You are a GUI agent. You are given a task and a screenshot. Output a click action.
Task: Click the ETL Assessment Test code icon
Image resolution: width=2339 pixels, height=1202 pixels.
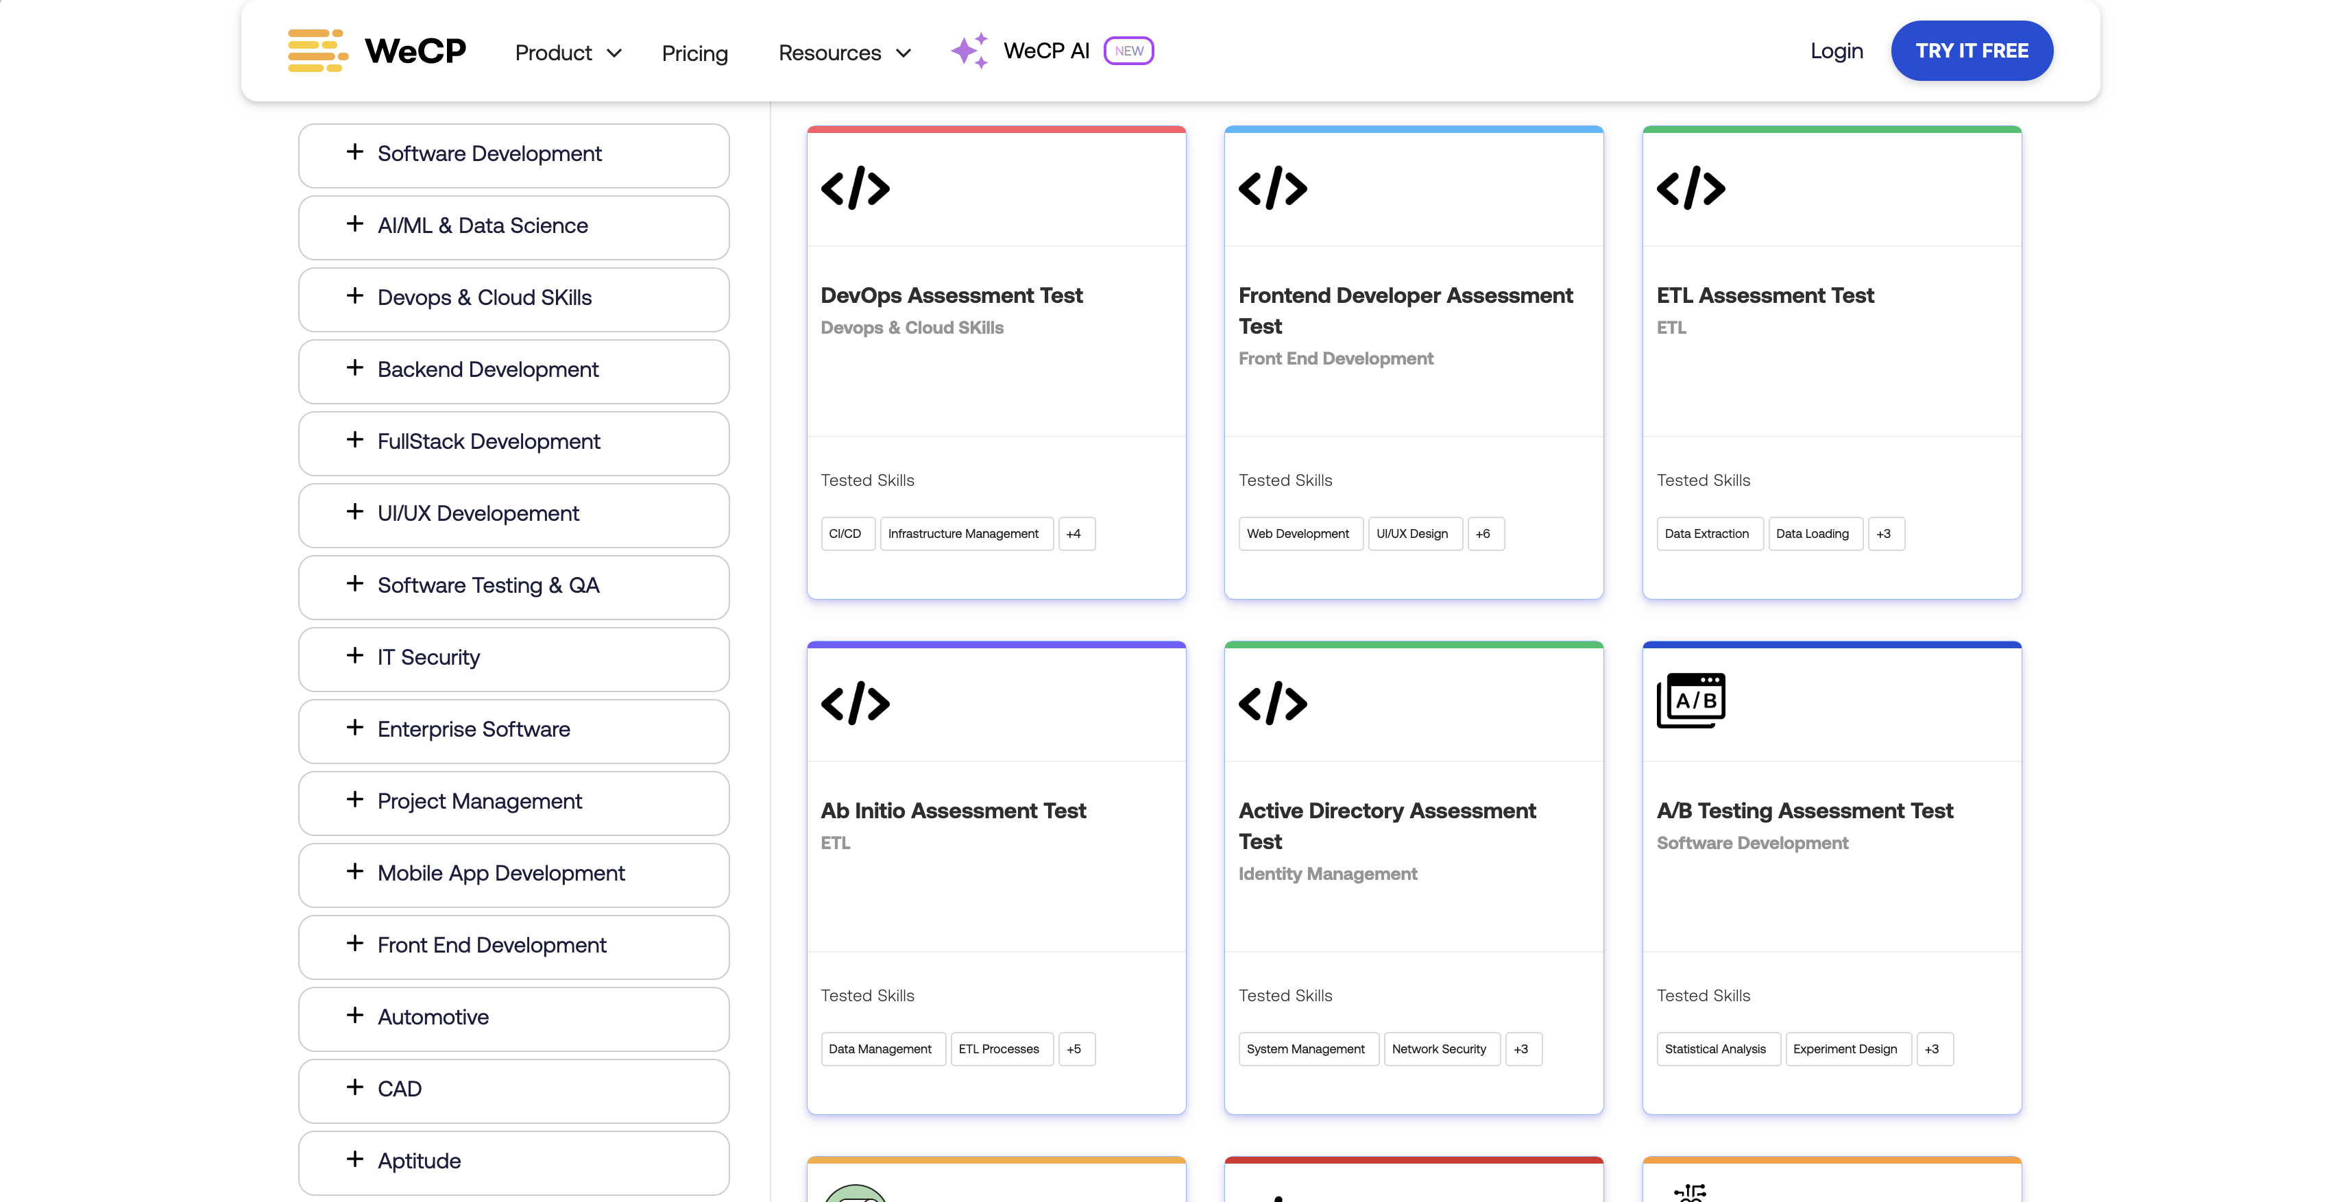(1690, 186)
